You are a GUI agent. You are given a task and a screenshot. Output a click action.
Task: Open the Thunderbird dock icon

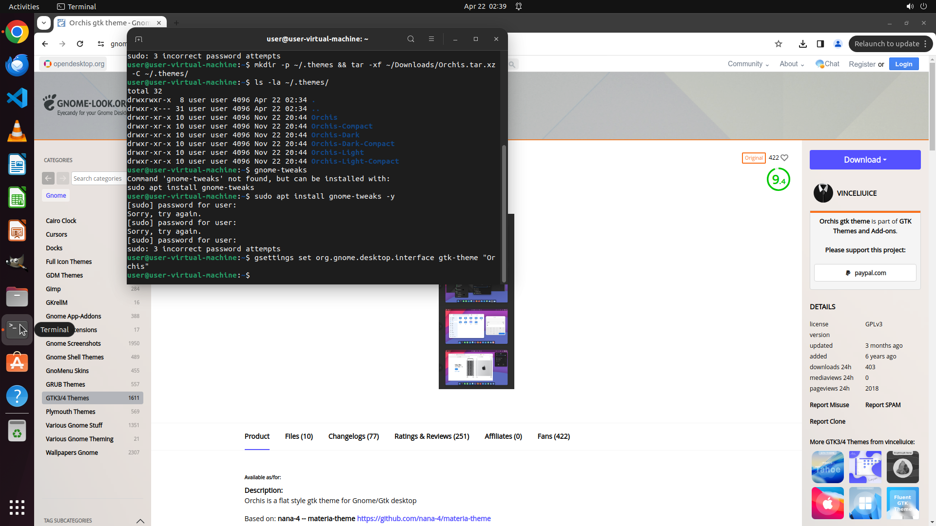point(17,65)
